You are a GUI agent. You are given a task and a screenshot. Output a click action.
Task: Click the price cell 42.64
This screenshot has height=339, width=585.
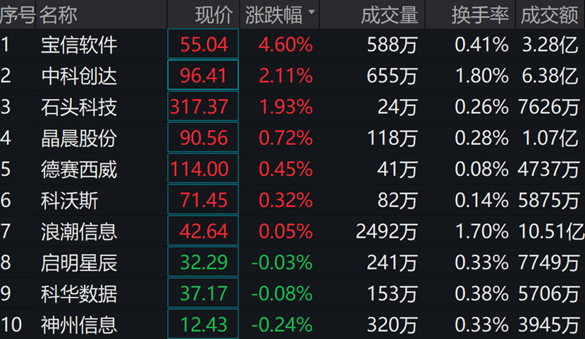pos(203,231)
